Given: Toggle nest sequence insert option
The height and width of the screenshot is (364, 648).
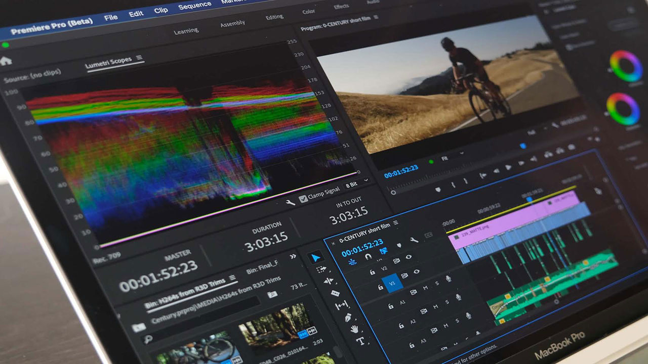Looking at the screenshot, I should coord(352,262).
